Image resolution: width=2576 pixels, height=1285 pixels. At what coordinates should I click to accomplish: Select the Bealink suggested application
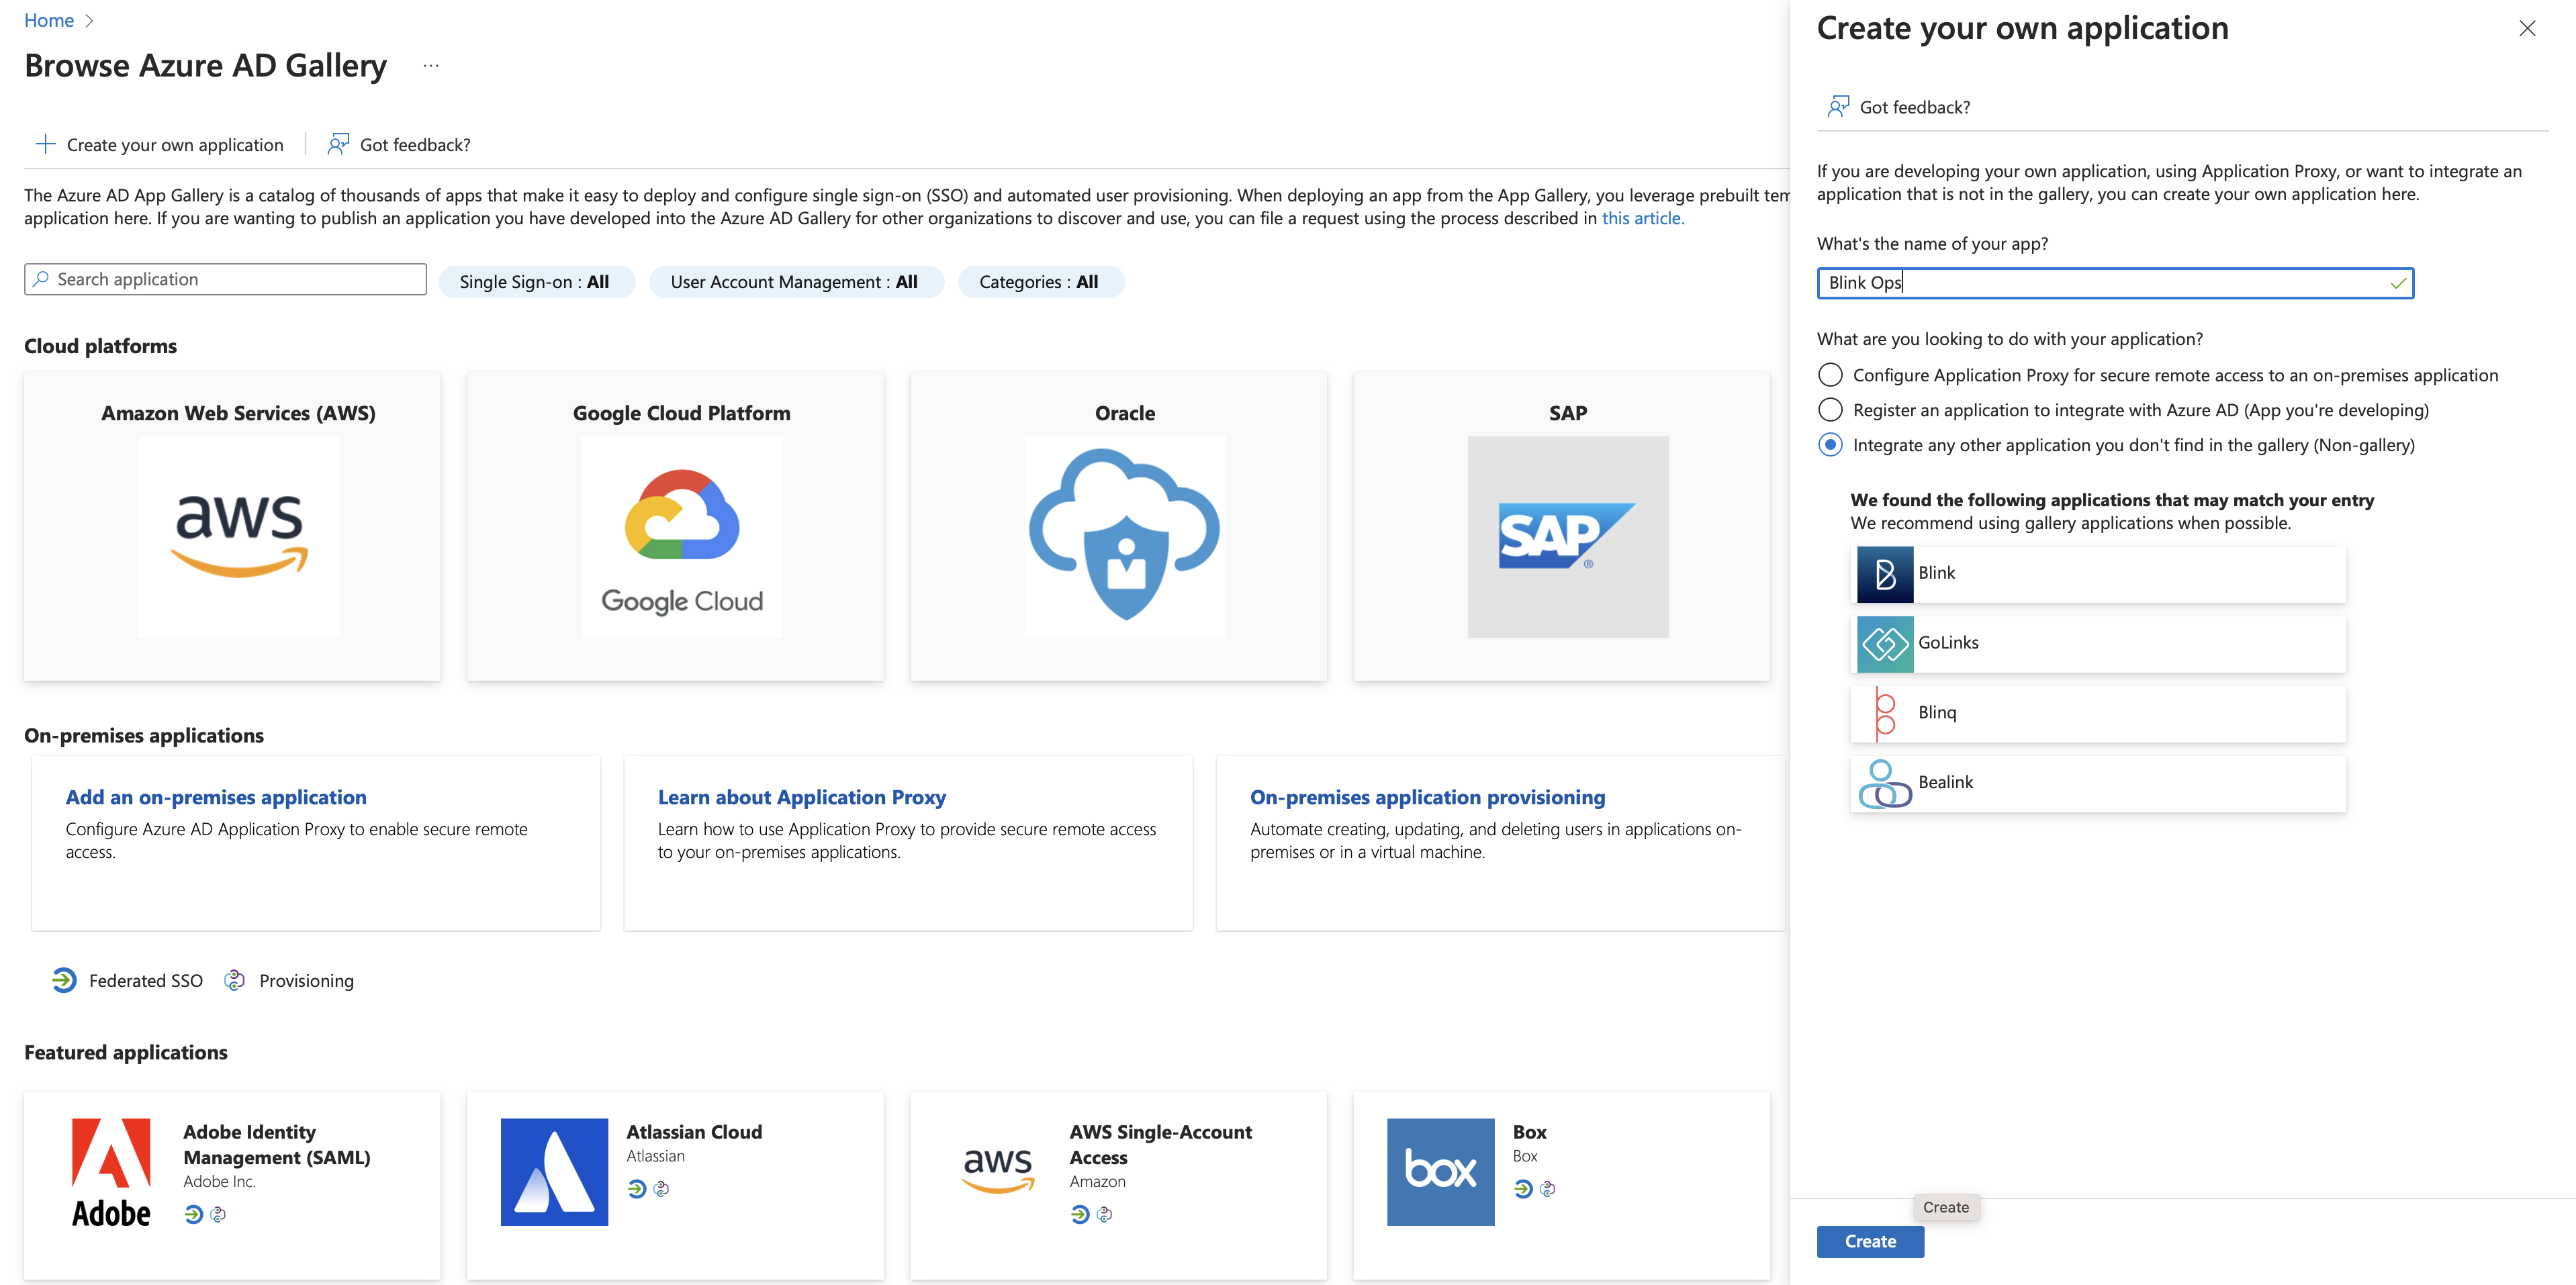(x=2098, y=784)
